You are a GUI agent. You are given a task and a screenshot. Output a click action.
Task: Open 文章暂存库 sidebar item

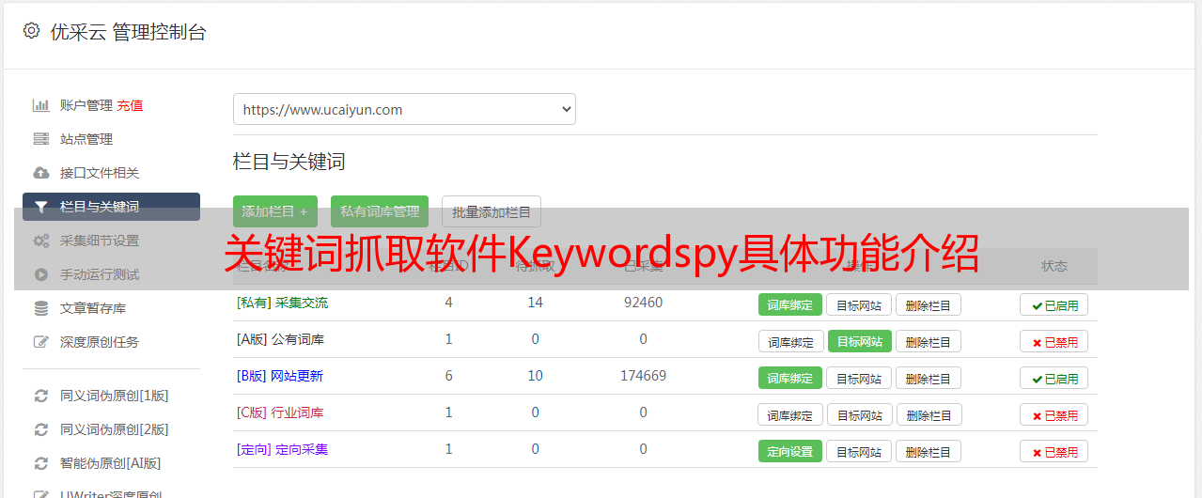93,308
